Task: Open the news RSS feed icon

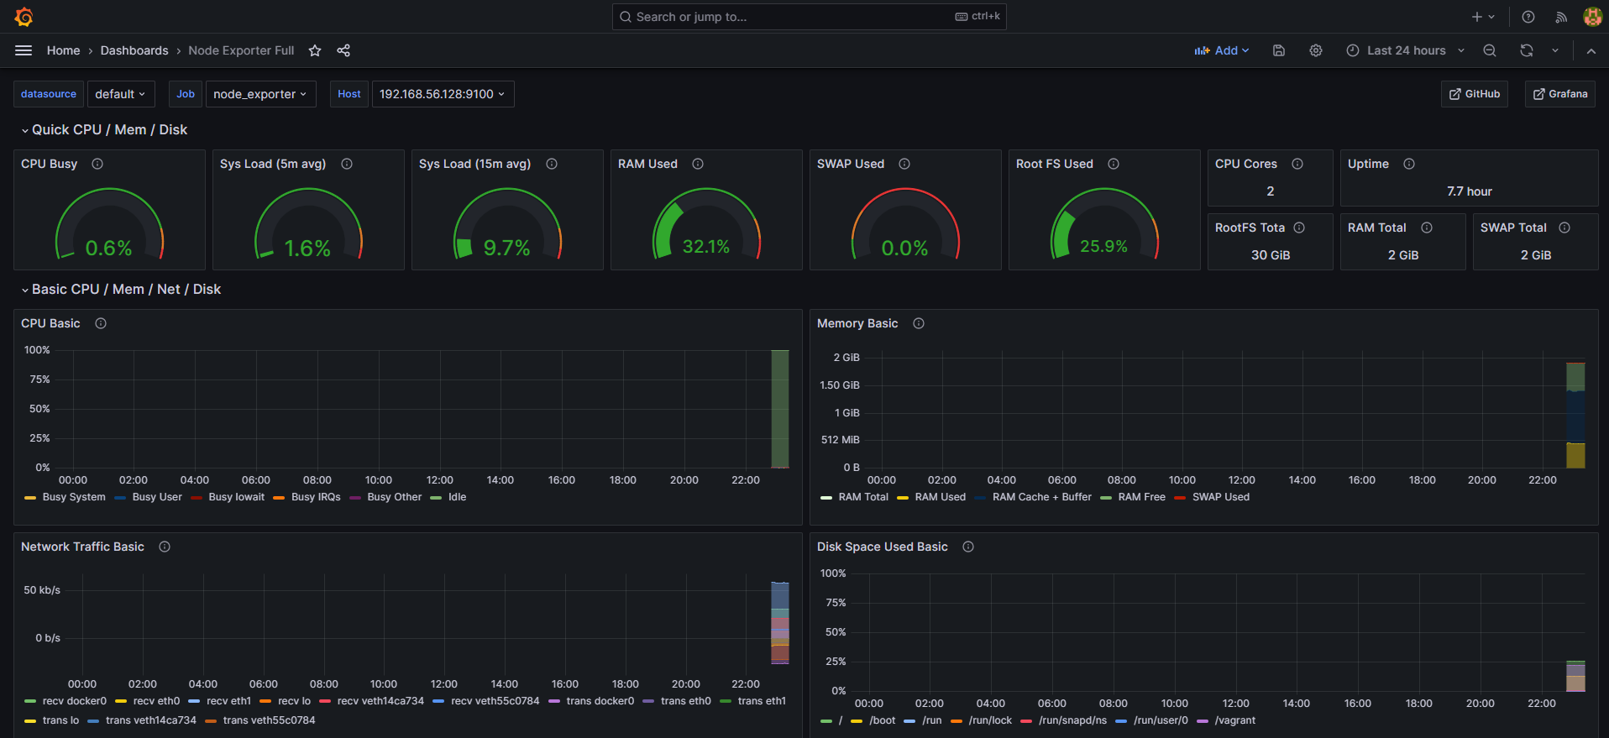Action: pyautogui.click(x=1561, y=17)
